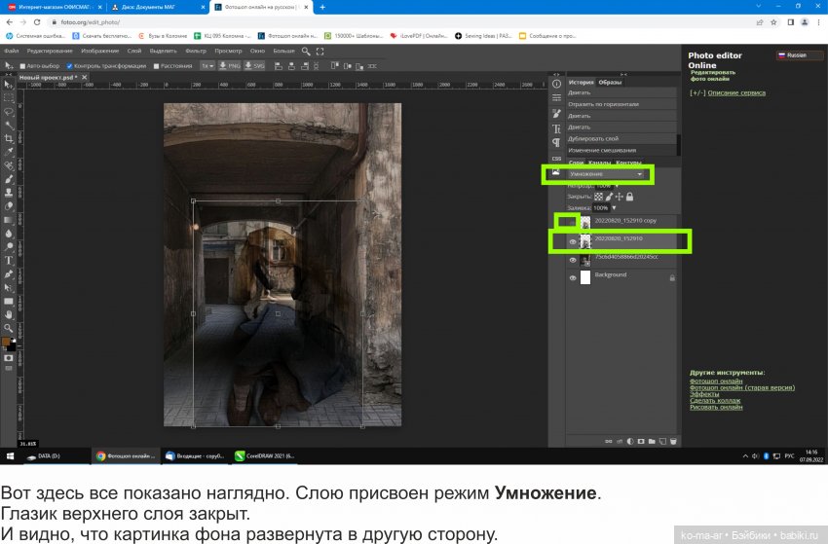
Task: Toggle Авто-выбор checkbox
Action: coord(22,66)
